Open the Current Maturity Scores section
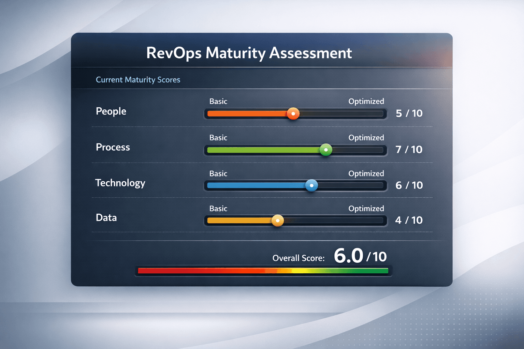 coord(138,79)
